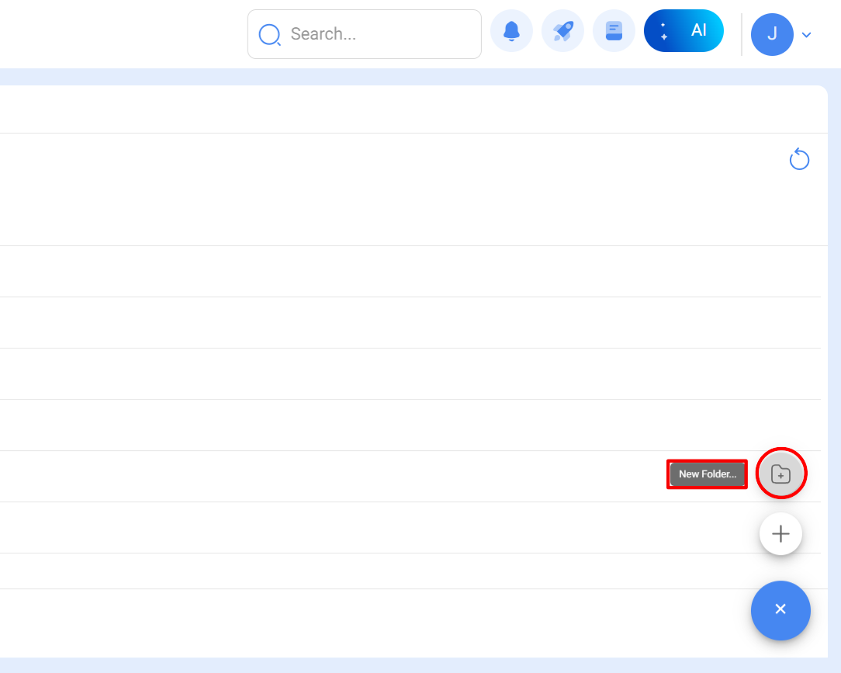
Task: Click the notifications bell icon
Action: point(511,32)
